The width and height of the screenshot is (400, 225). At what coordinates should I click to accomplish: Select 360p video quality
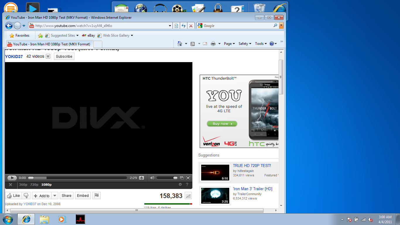(x=23, y=185)
